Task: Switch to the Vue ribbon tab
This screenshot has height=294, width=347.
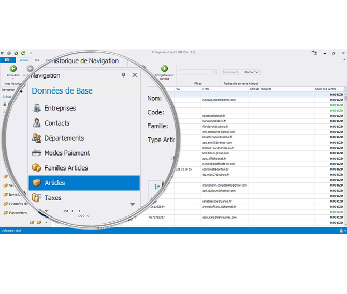Action: coord(37,60)
